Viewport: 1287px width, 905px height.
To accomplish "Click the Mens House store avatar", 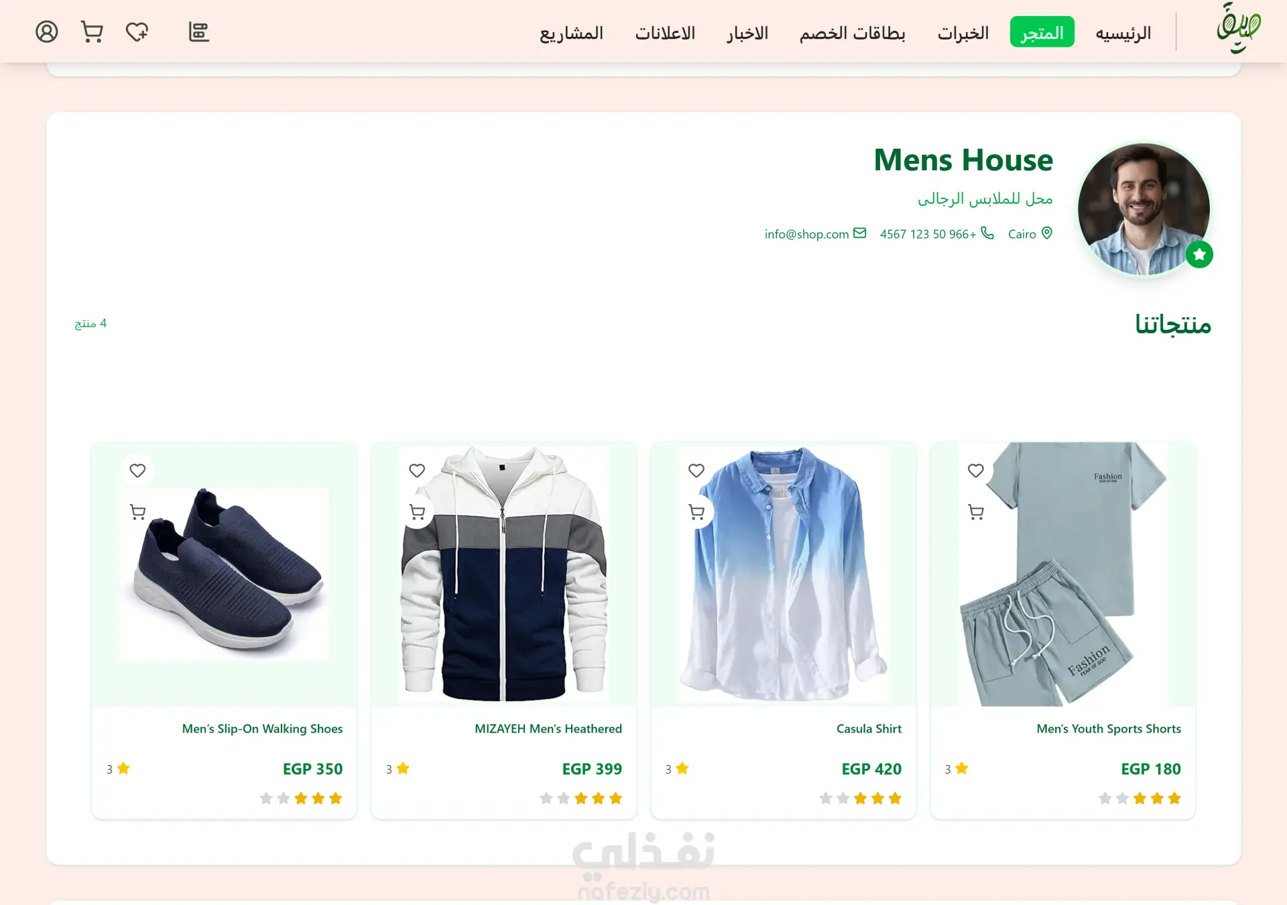I will [x=1144, y=209].
